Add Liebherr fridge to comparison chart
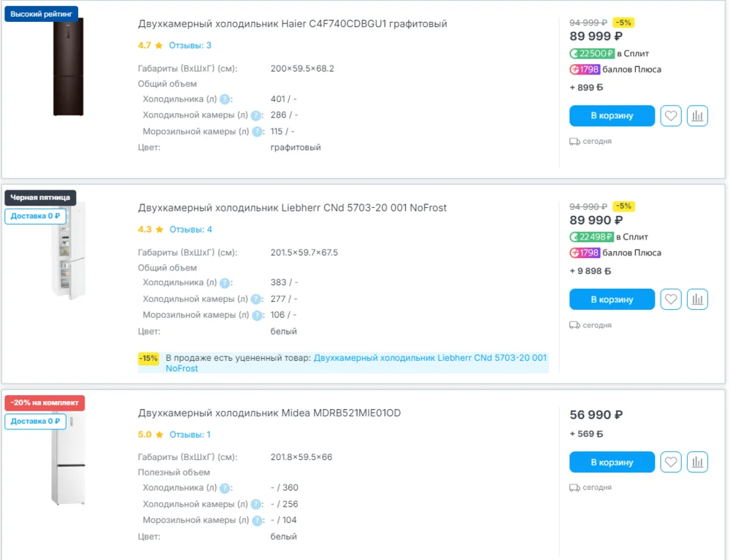Screen dimensions: 730x560 [x=697, y=299]
